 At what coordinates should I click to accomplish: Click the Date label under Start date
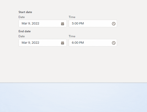(x=22, y=17)
